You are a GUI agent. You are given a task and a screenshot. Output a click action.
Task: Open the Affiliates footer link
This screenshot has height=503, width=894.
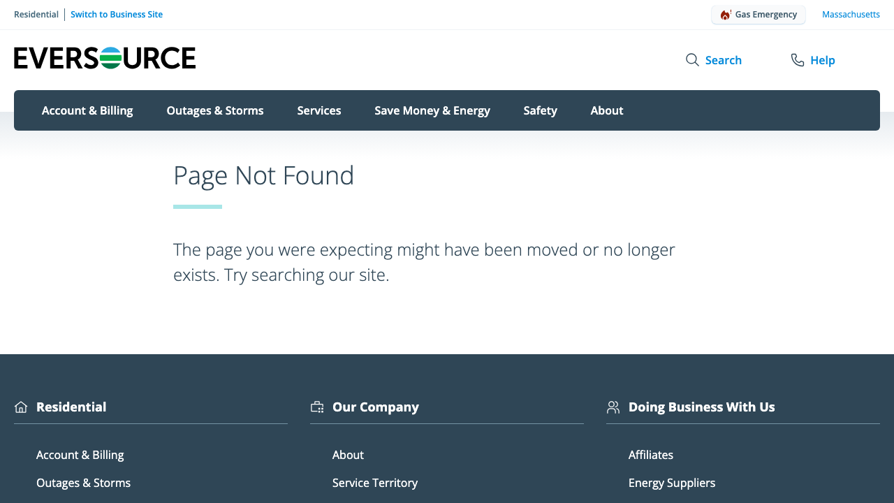[651, 455]
